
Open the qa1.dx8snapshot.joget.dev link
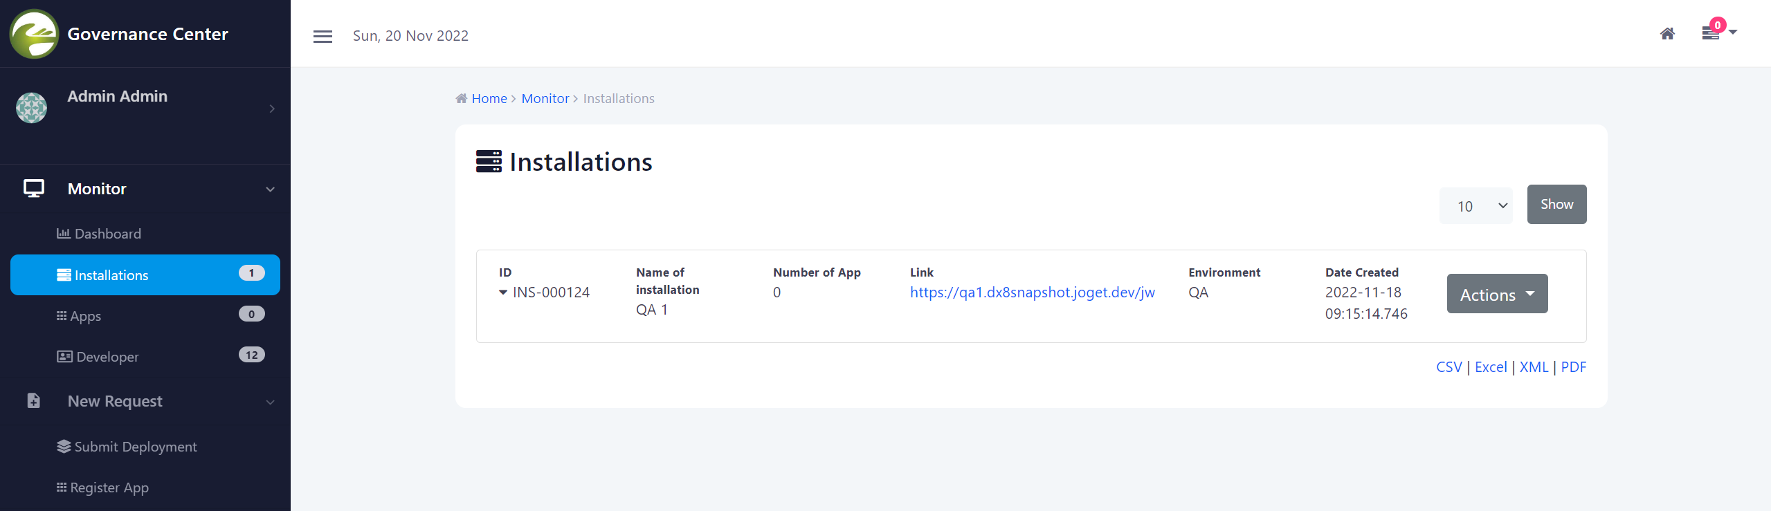click(1032, 292)
